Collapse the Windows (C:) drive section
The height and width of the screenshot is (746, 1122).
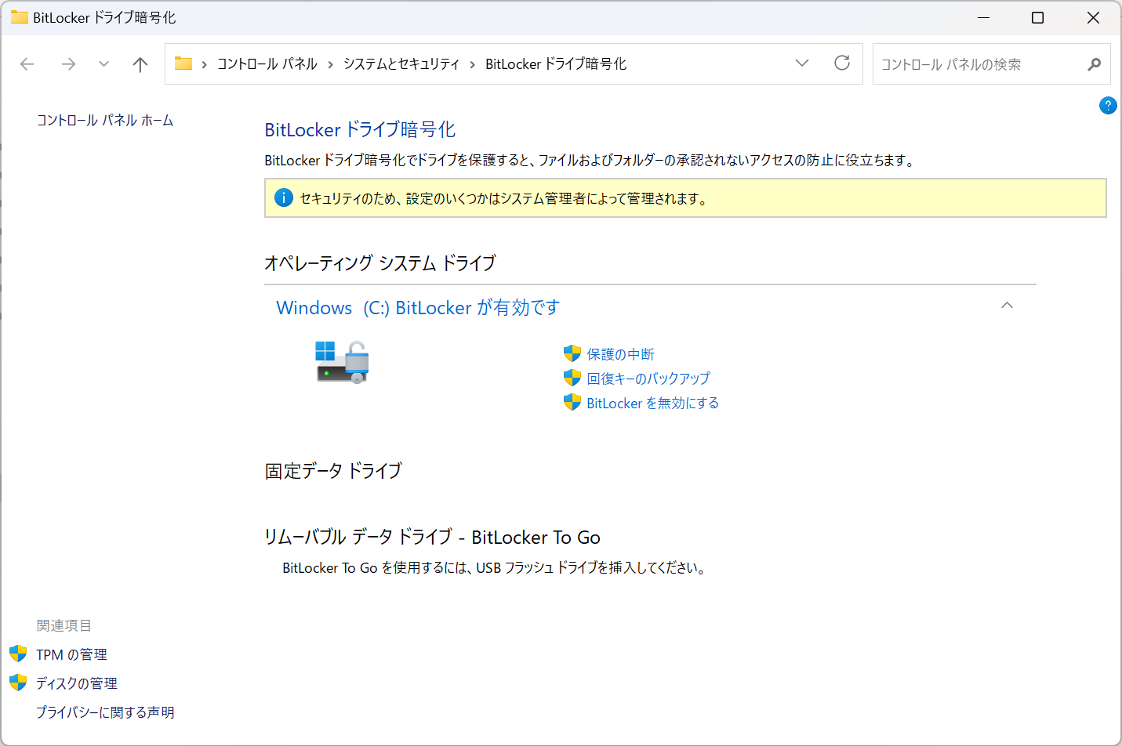[x=1007, y=306]
